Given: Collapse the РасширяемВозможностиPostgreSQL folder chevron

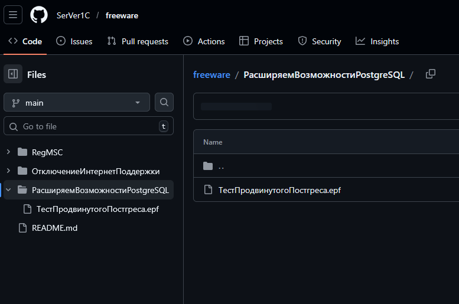Looking at the screenshot, I should click(8, 190).
